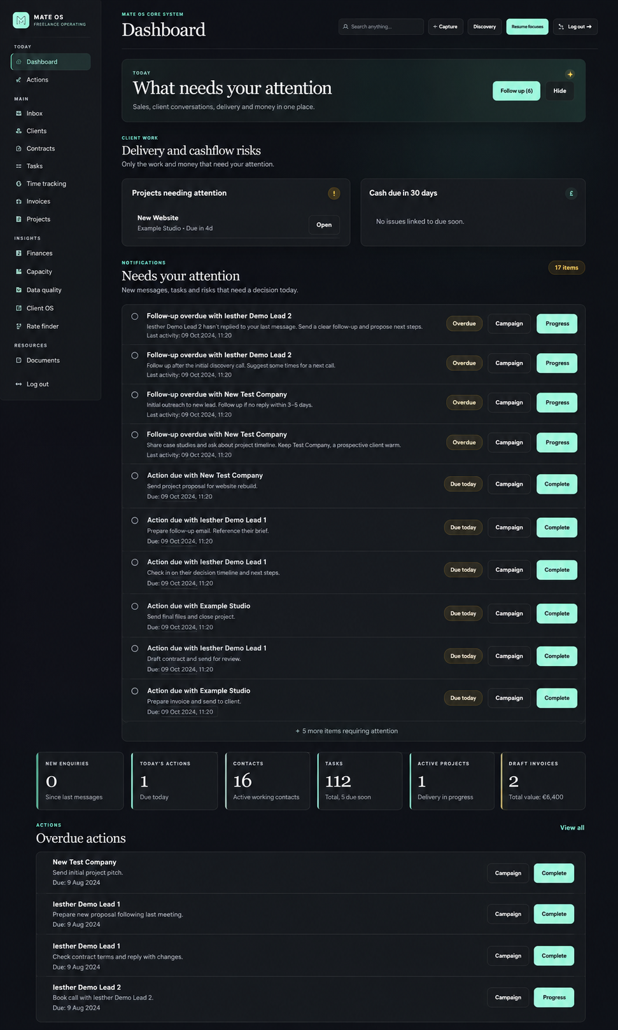Click the Discovery button
The image size is (618, 1030).
pos(484,27)
